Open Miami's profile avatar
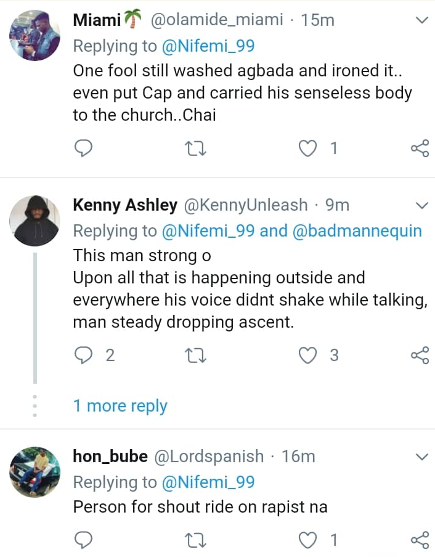Image resolution: width=435 pixels, height=557 pixels. tap(35, 35)
